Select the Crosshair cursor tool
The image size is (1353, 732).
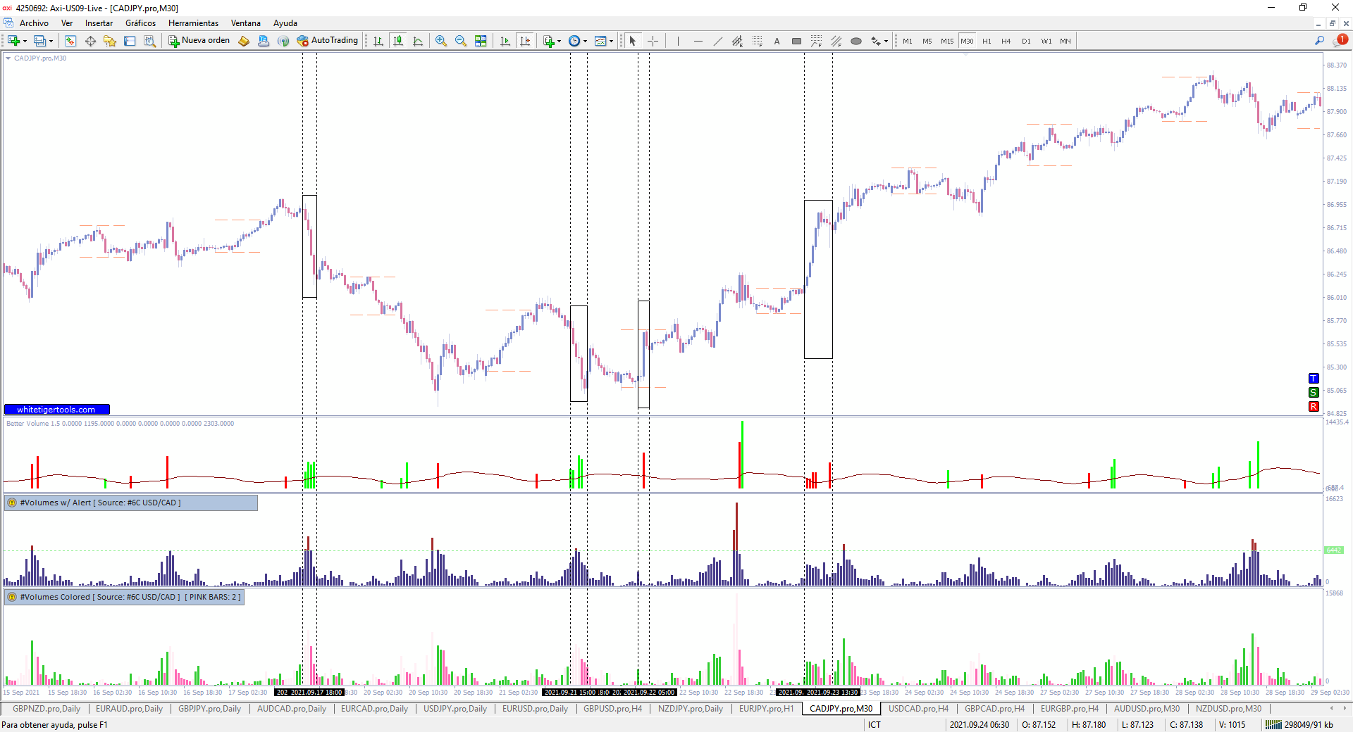click(x=653, y=41)
